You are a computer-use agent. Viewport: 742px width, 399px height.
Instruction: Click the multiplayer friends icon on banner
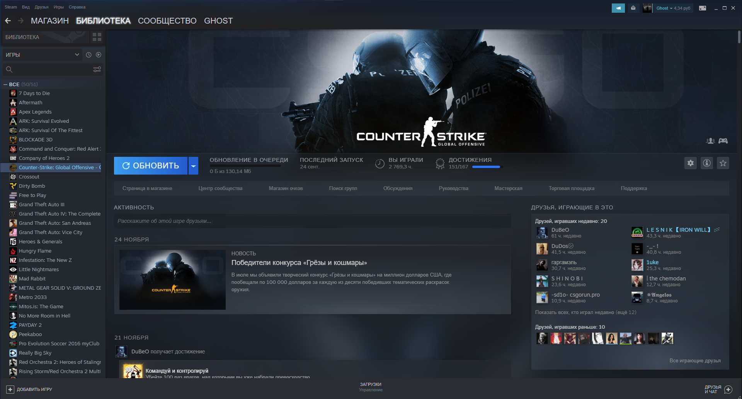[x=710, y=141]
